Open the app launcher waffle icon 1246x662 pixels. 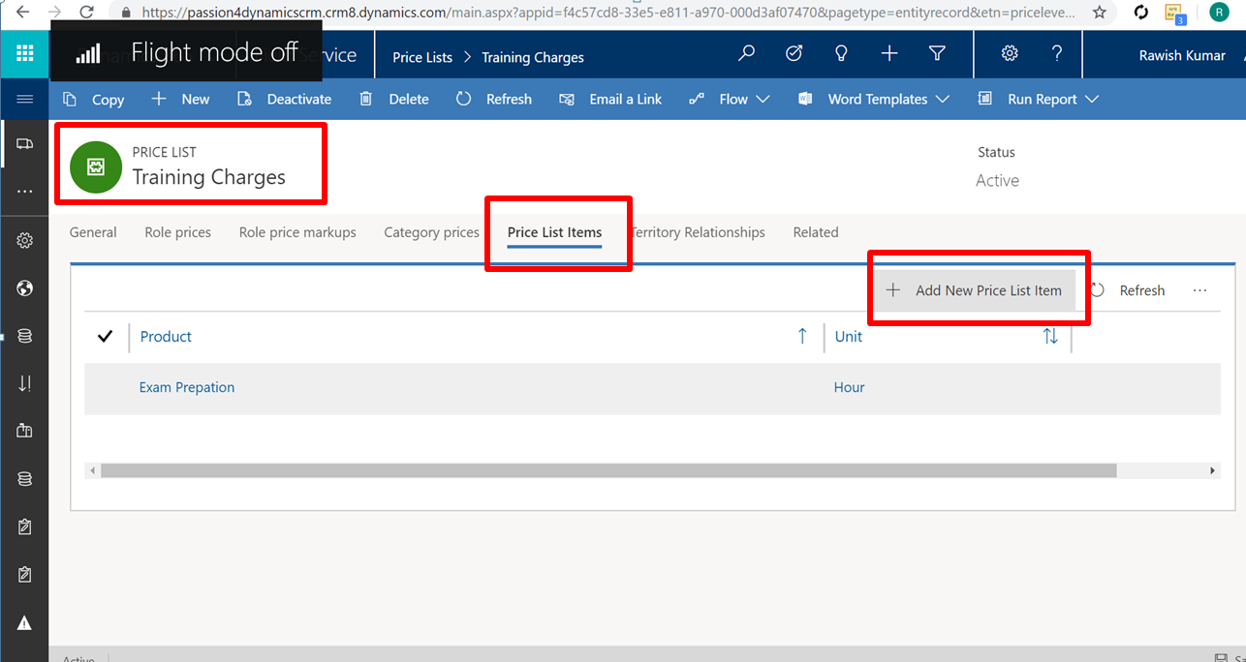tap(24, 54)
